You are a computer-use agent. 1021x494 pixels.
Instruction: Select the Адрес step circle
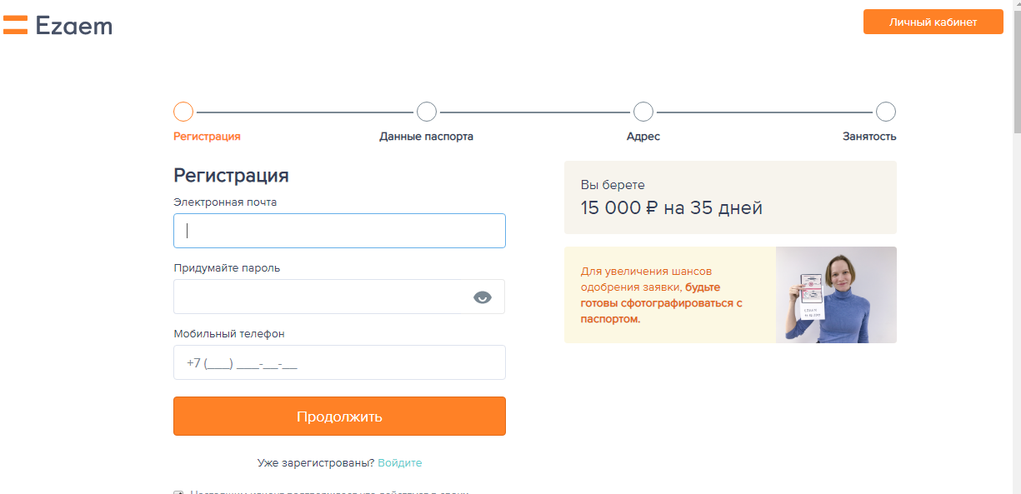(x=643, y=112)
